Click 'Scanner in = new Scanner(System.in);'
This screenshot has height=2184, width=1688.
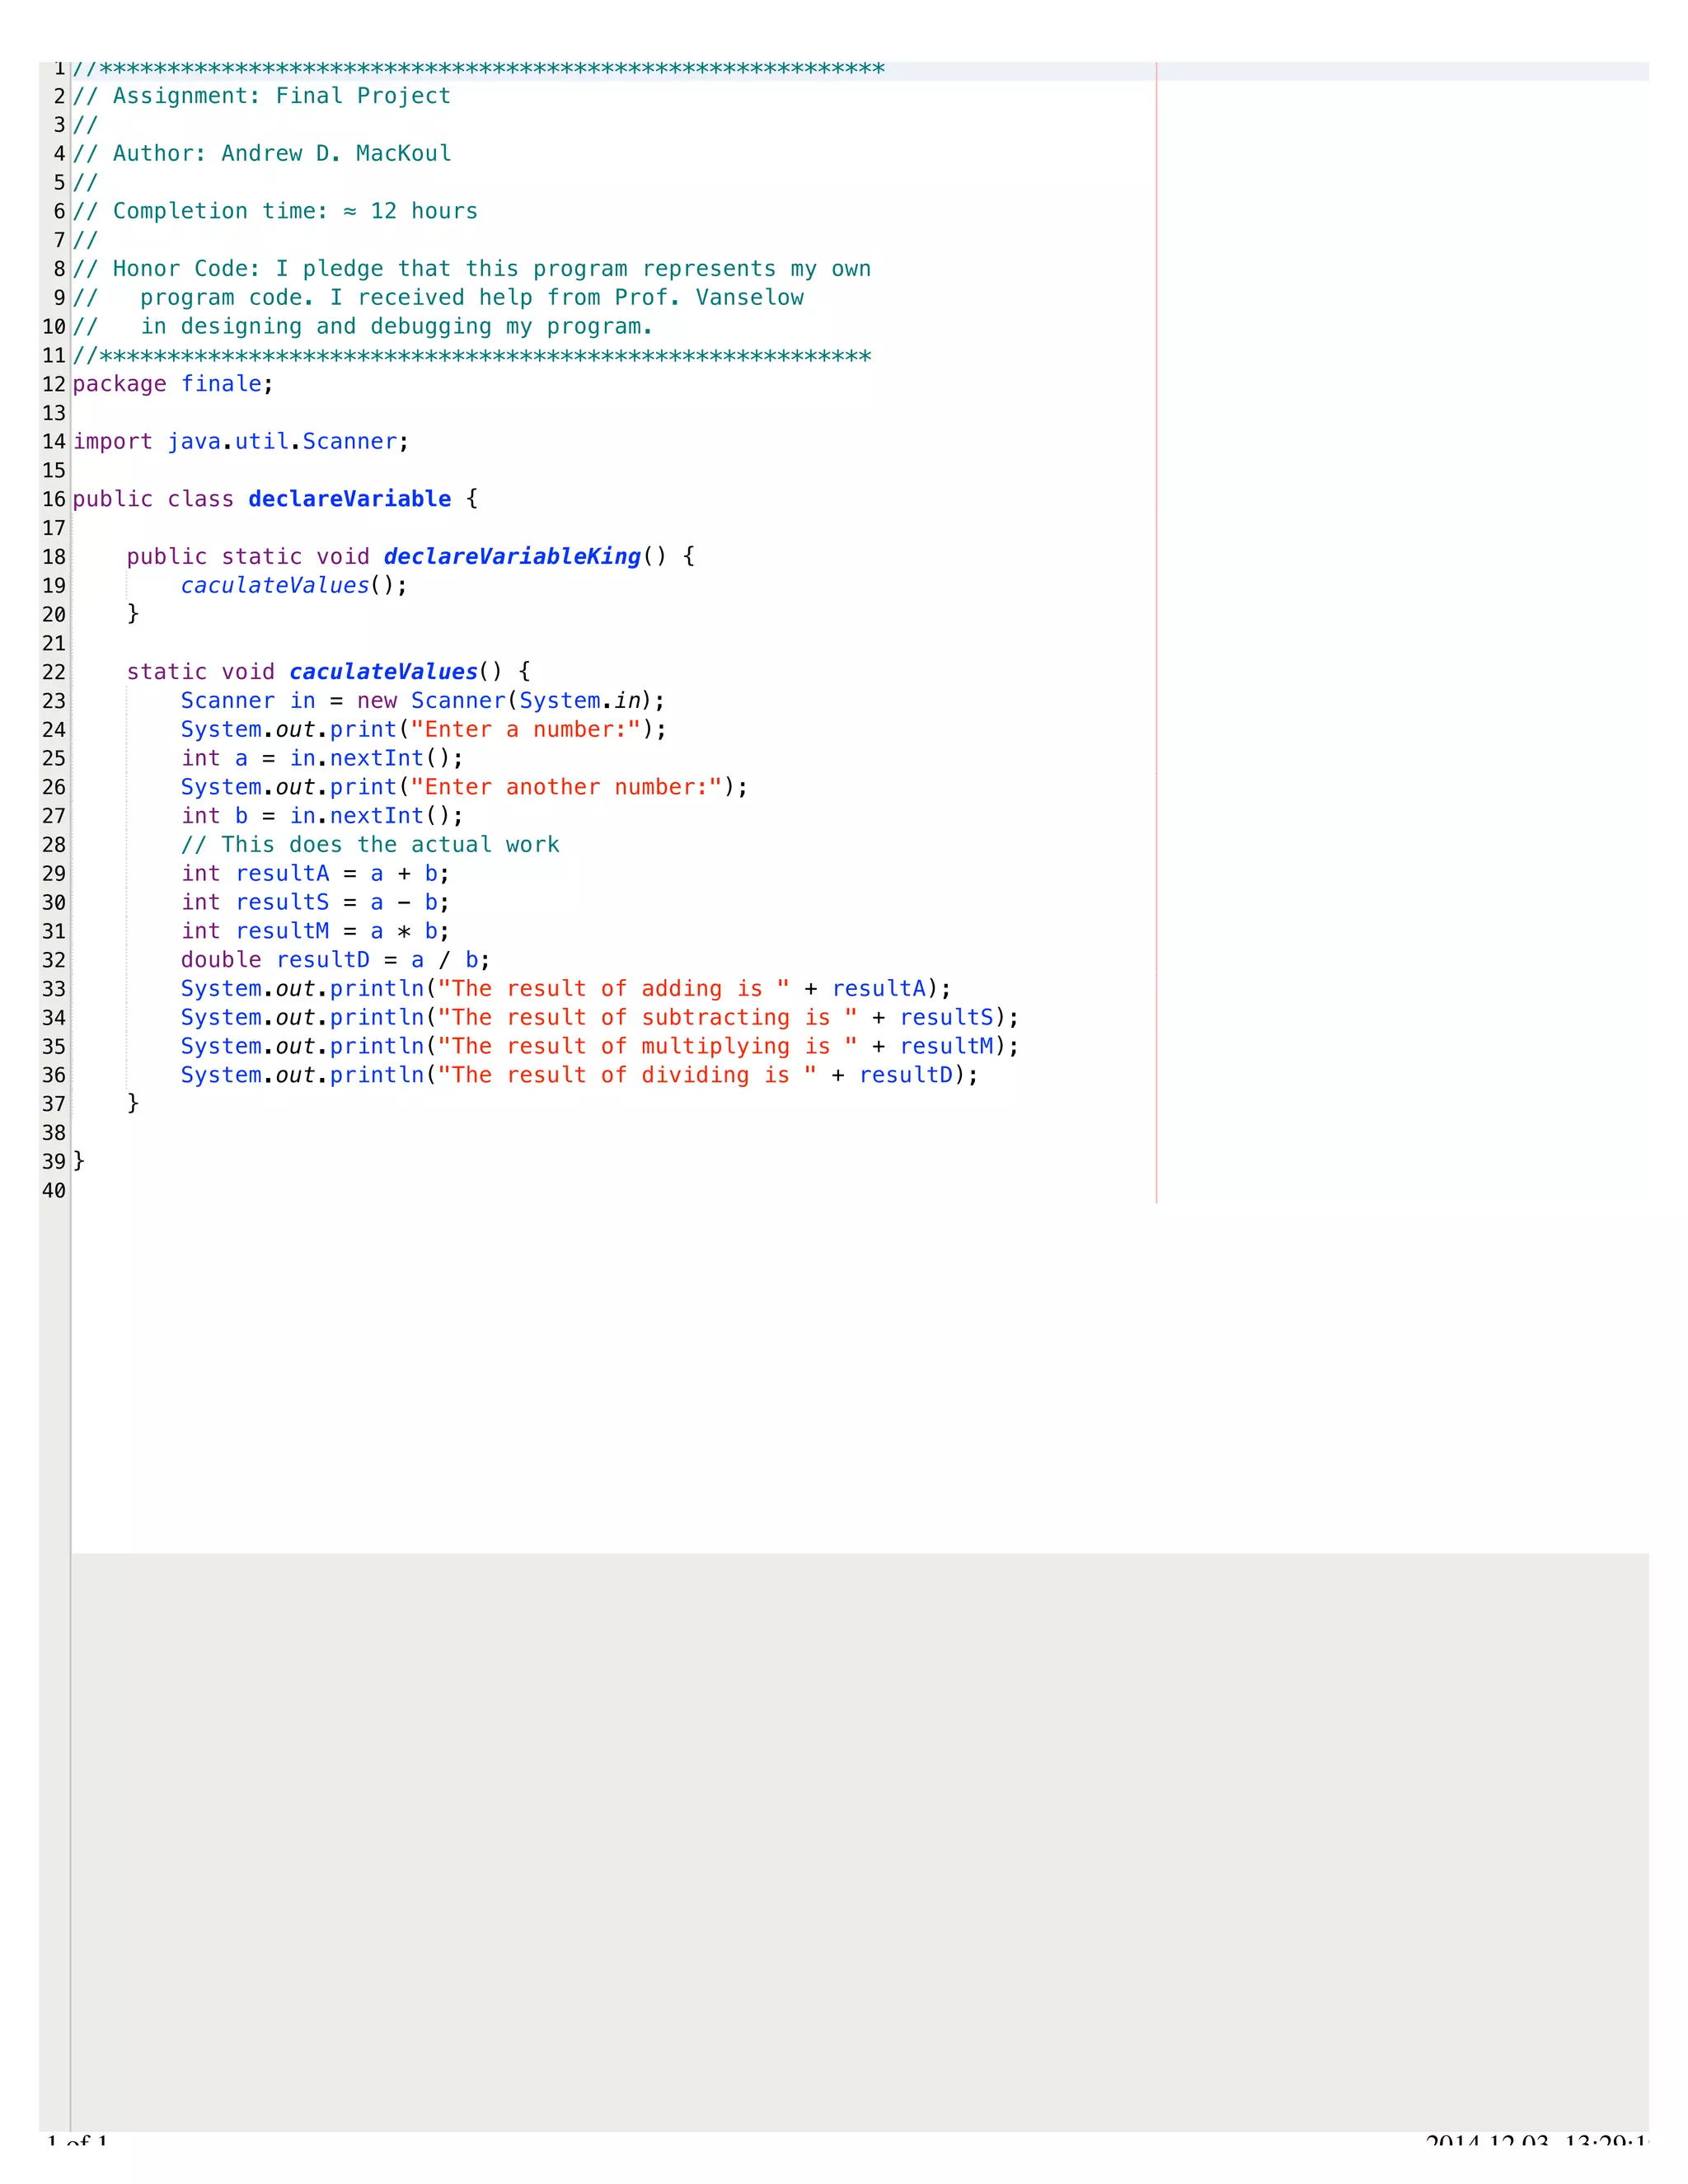pyautogui.click(x=423, y=701)
